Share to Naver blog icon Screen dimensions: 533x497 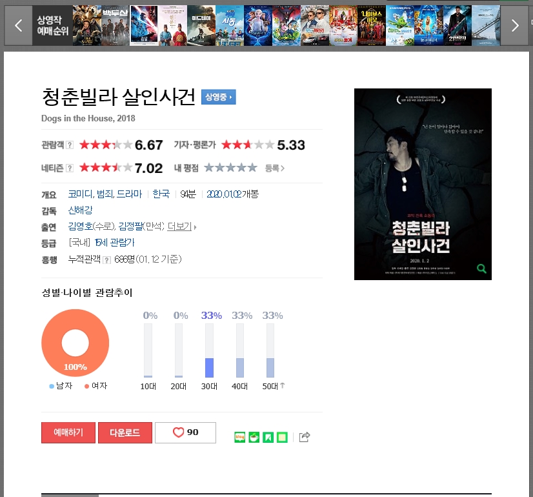[x=239, y=437]
